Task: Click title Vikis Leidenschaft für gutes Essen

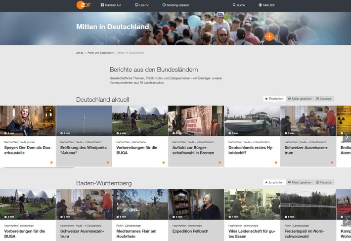Action: pyautogui.click(x=252, y=234)
